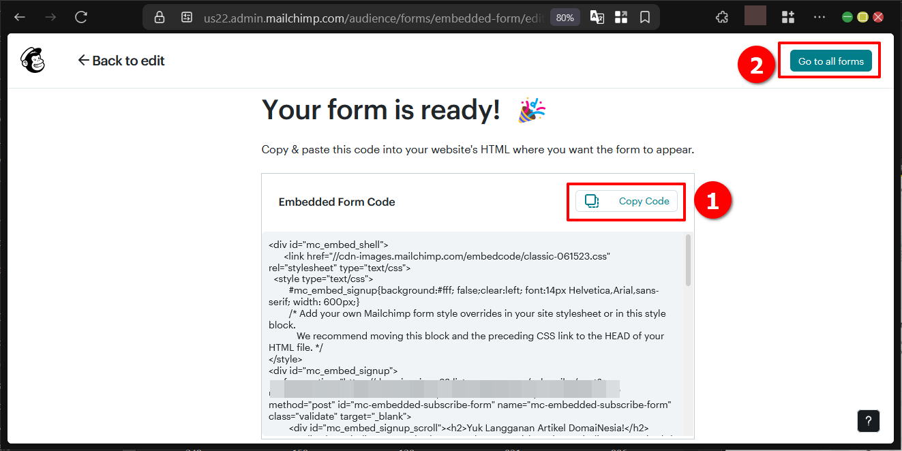
Task: Click the copy icon beside Copy Code
Action: [x=591, y=201]
